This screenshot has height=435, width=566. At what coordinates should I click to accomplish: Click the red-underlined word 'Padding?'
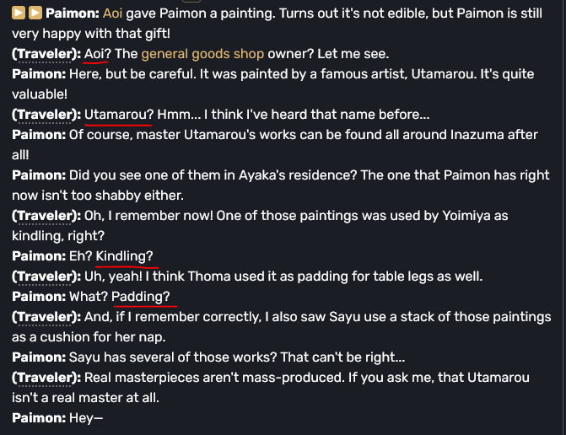(x=140, y=297)
